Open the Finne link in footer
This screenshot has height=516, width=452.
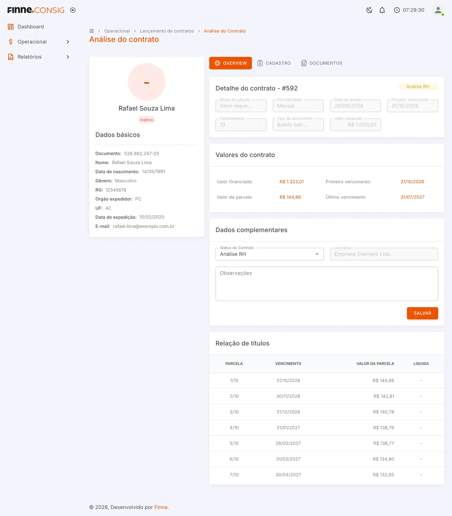161,507
